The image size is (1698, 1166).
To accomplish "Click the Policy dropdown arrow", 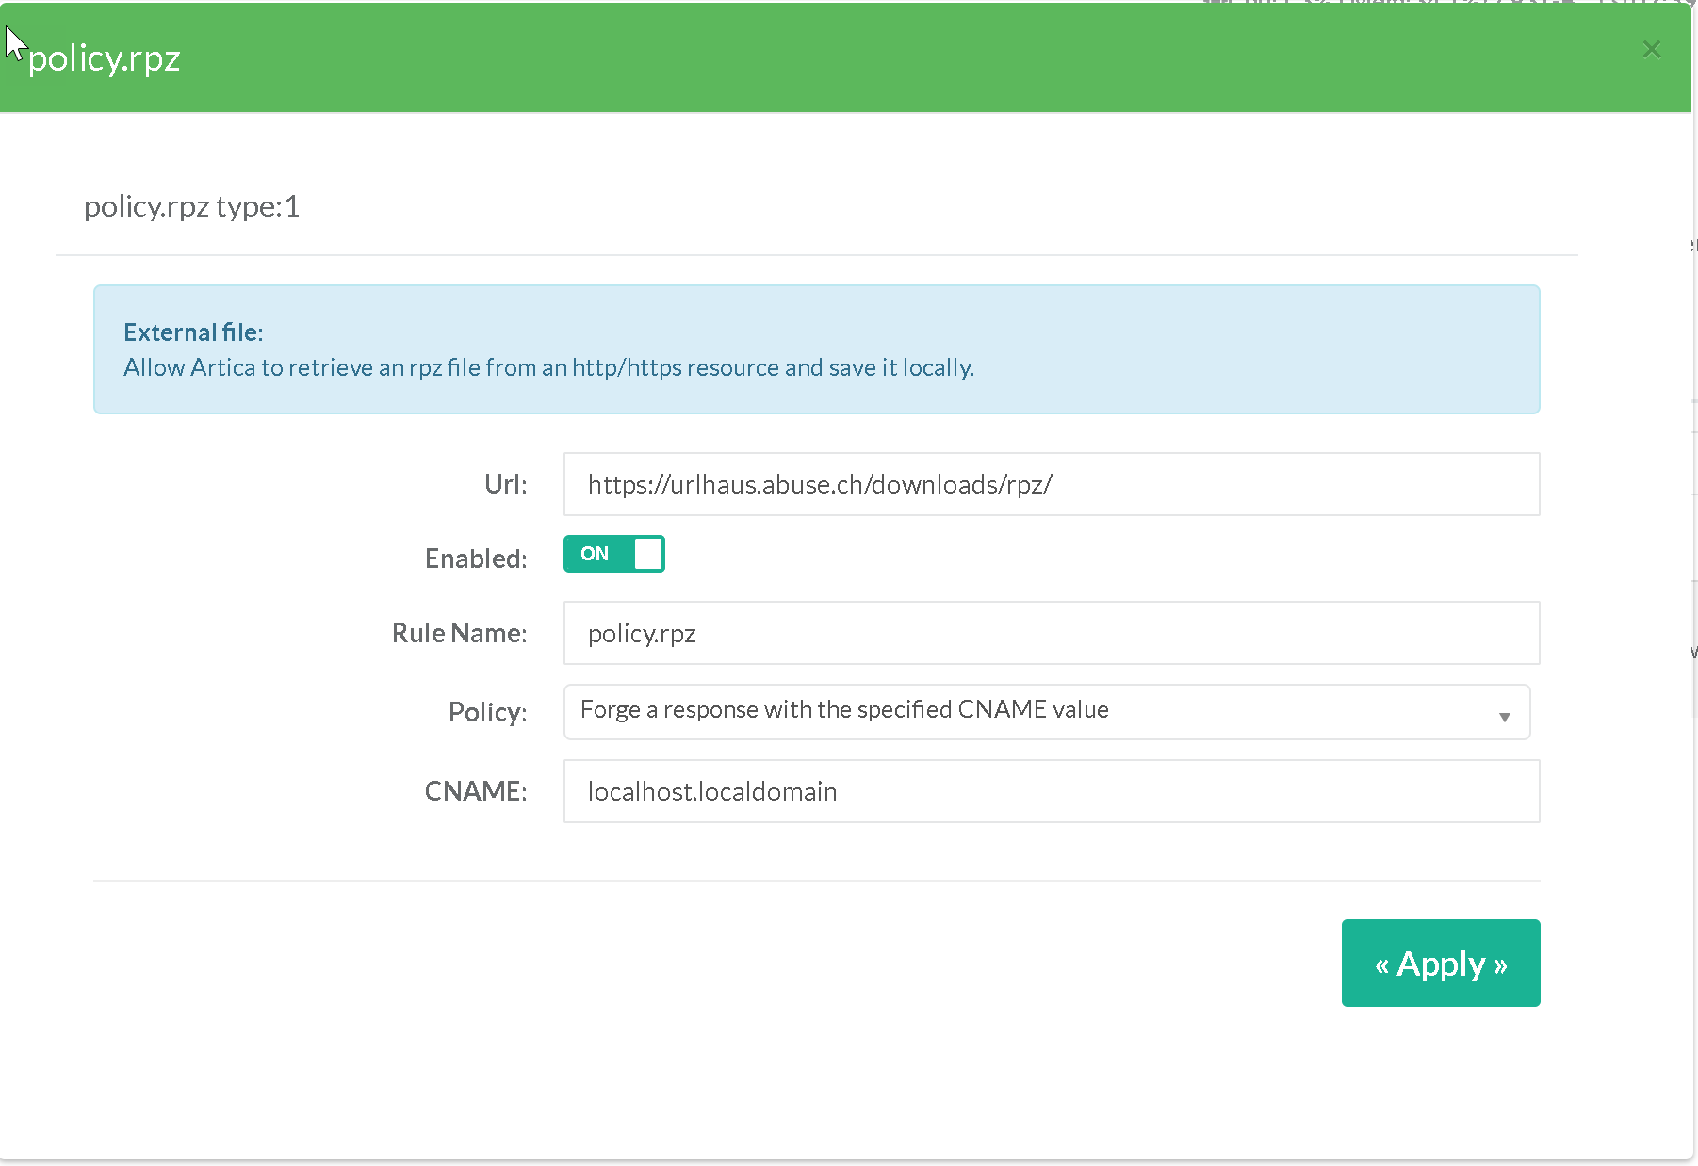I will [x=1504, y=717].
